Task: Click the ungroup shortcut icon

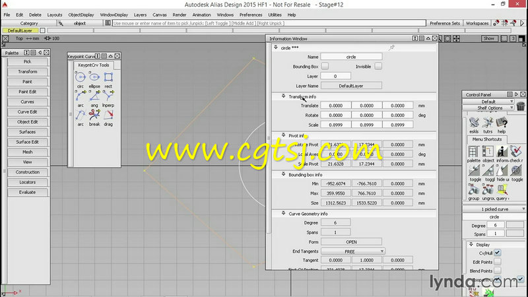Action: [488, 189]
